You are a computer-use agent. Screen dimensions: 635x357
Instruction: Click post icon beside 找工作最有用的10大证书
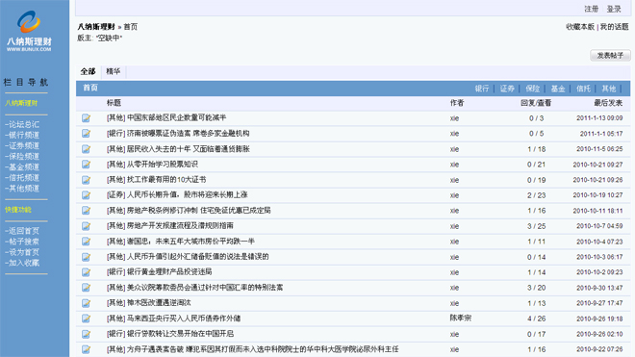pyautogui.click(x=86, y=180)
